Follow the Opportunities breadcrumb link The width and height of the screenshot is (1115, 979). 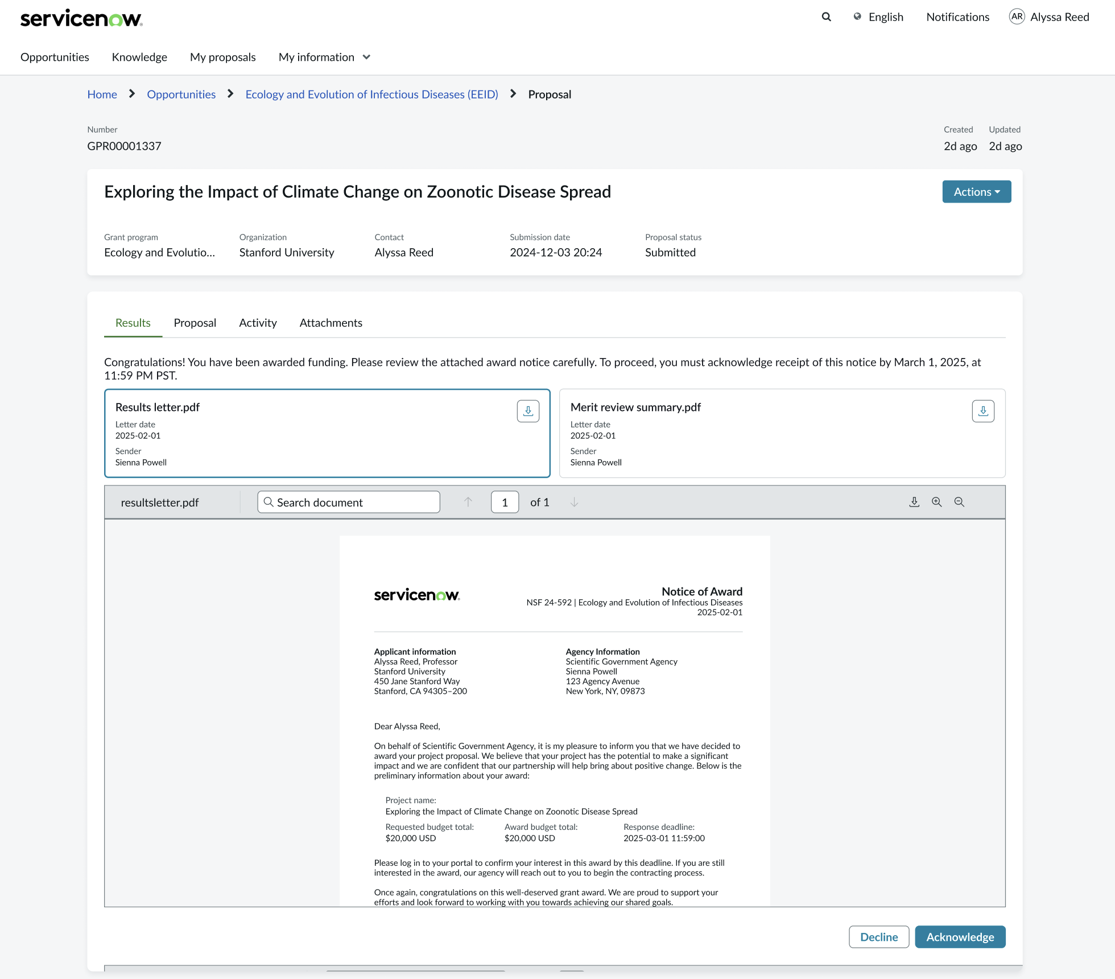(x=181, y=94)
